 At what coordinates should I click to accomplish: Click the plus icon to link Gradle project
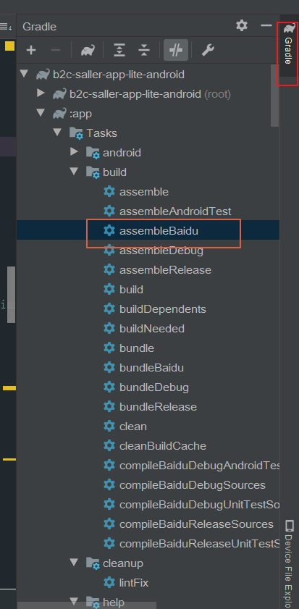31,50
